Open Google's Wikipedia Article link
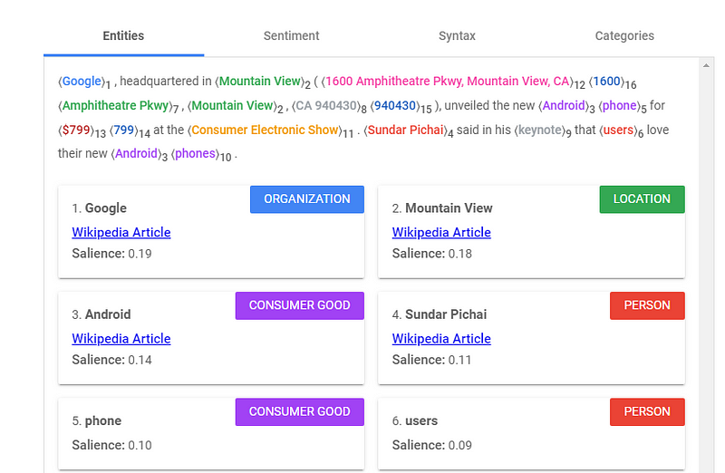 (121, 232)
